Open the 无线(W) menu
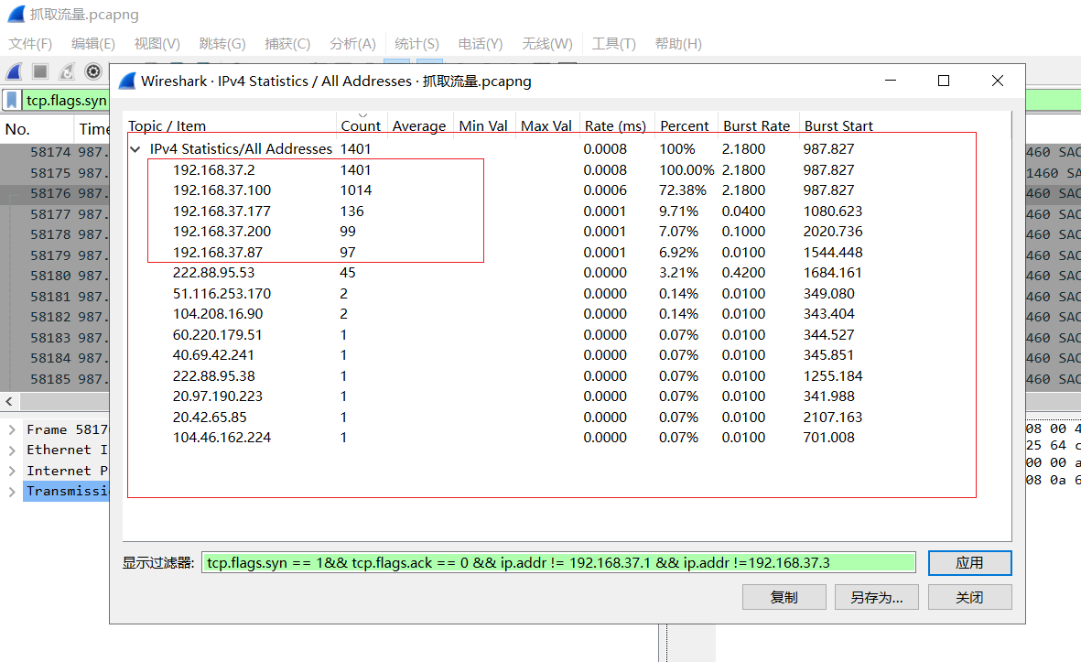The height and width of the screenshot is (662, 1081). click(547, 44)
